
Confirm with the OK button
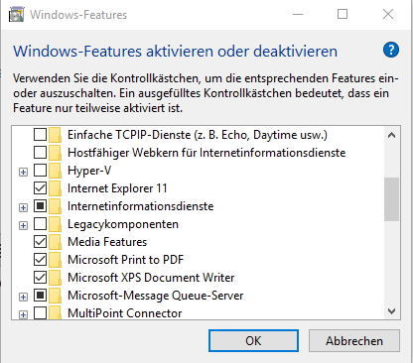(253, 340)
